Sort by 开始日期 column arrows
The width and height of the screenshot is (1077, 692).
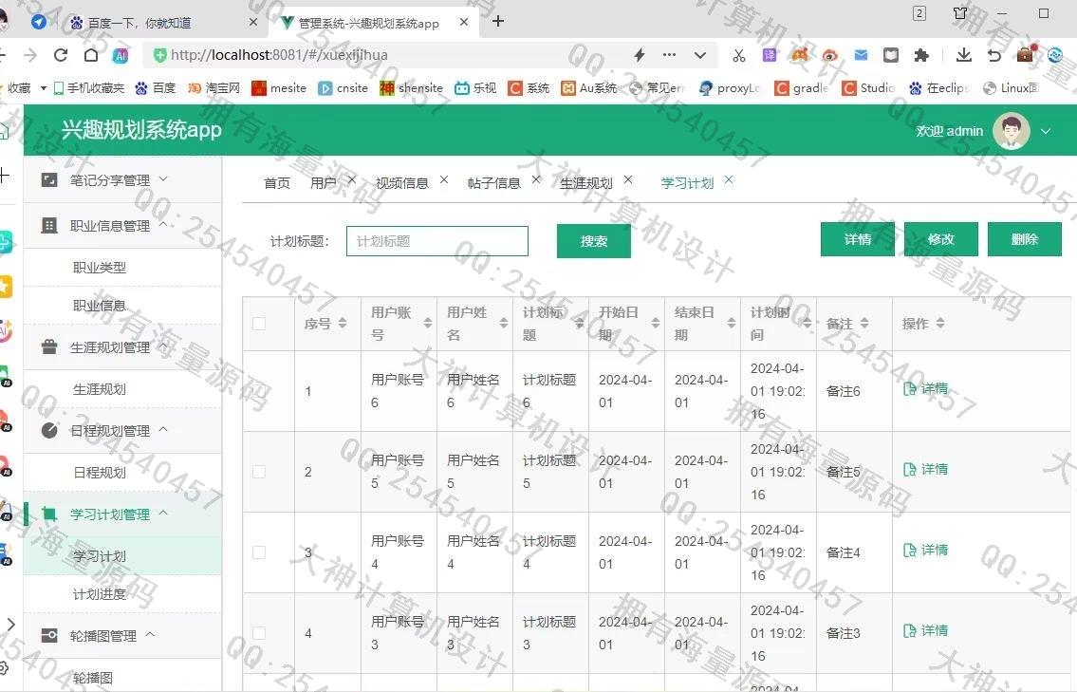point(656,323)
